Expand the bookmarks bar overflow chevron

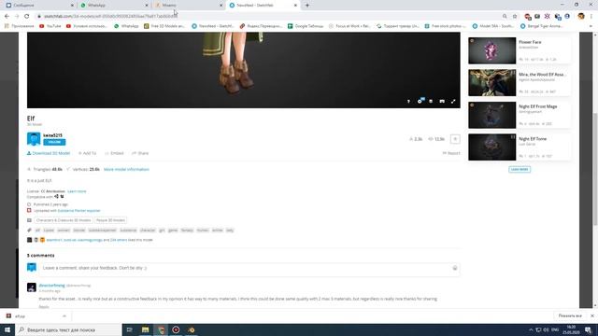591,26
